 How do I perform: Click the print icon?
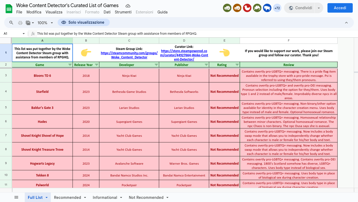pyautogui.click(x=20, y=23)
